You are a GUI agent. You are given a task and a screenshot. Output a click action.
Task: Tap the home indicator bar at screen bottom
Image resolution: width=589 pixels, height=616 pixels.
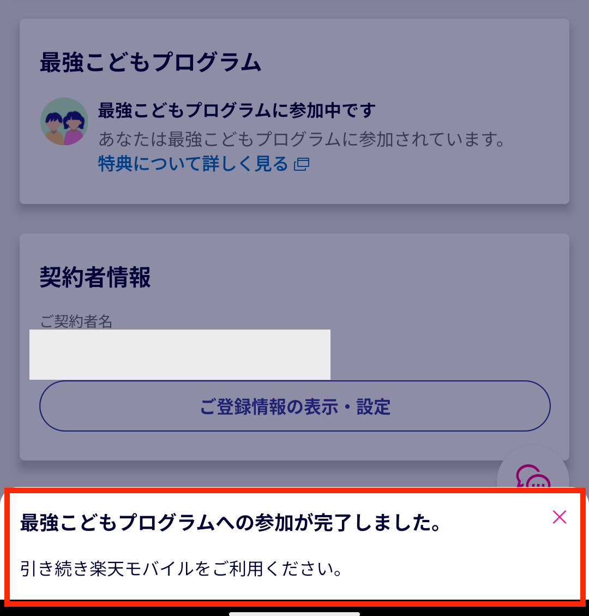[x=294, y=614]
